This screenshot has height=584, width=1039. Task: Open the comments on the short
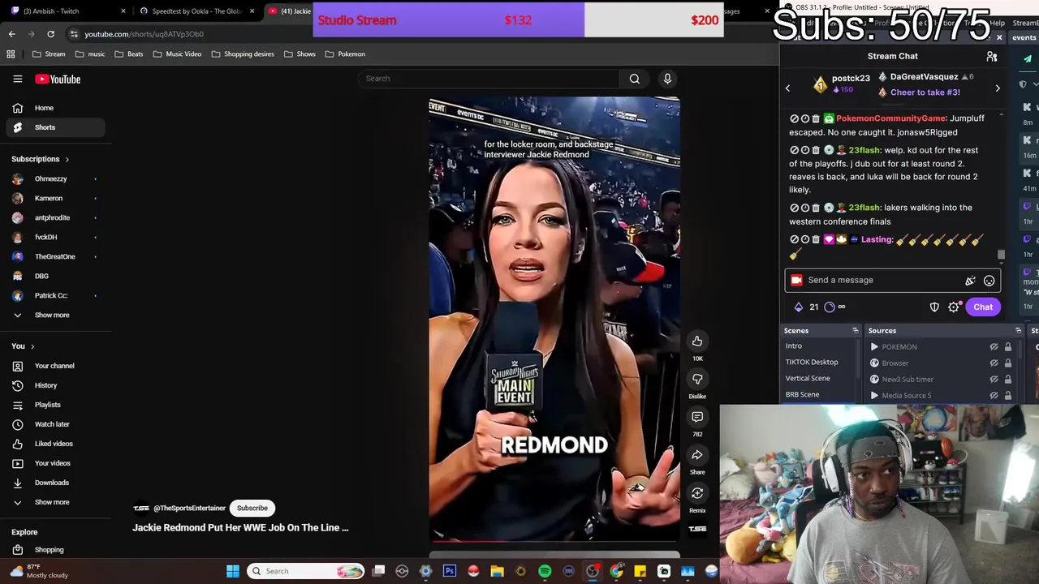click(697, 417)
